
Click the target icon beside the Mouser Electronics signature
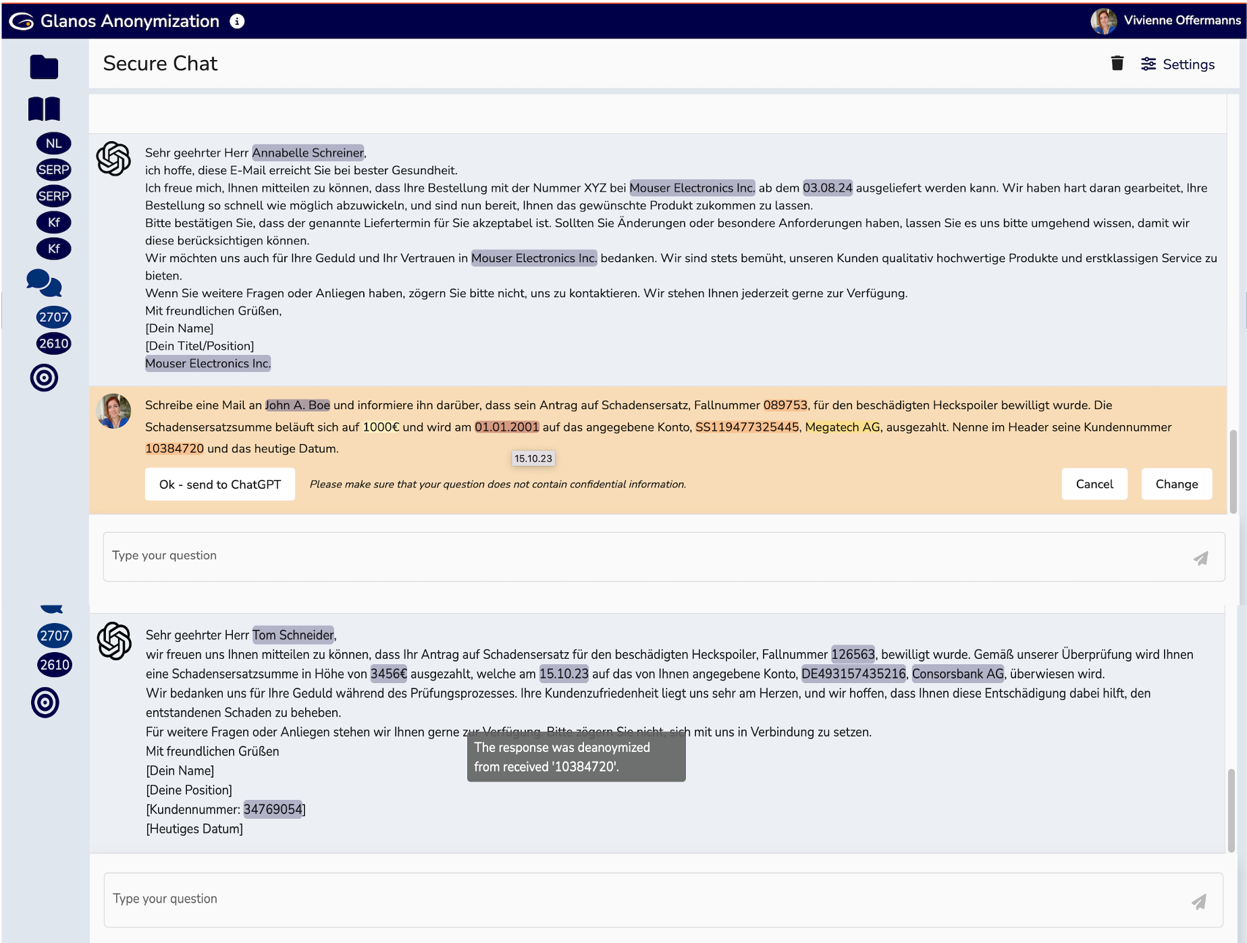coord(44,378)
